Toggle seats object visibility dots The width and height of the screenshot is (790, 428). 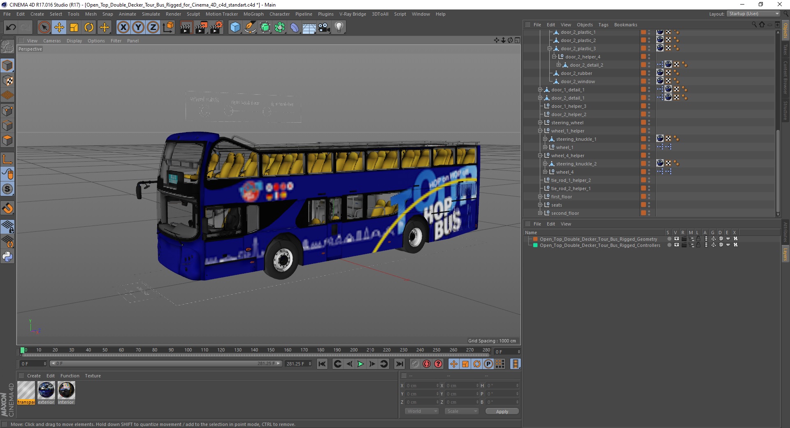point(649,205)
